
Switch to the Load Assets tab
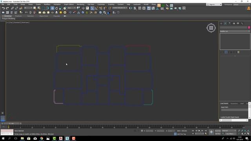pyautogui.click(x=224, y=103)
